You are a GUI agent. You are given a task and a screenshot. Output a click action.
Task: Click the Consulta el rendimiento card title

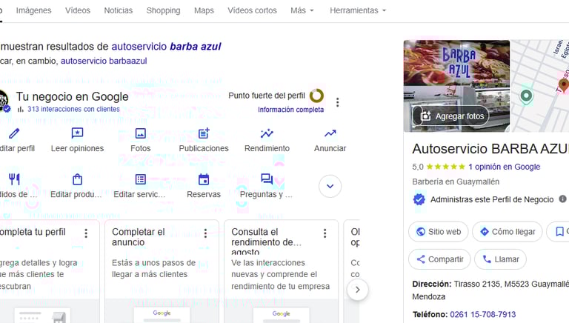pos(267,241)
